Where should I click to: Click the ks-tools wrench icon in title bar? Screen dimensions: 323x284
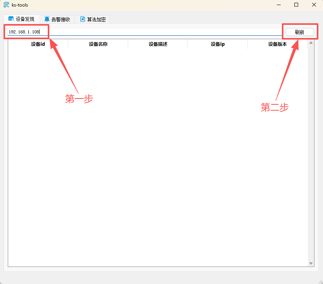6,5
